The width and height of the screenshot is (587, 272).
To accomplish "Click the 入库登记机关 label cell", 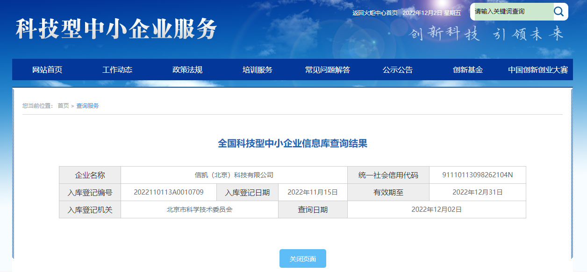I will pyautogui.click(x=90, y=209).
